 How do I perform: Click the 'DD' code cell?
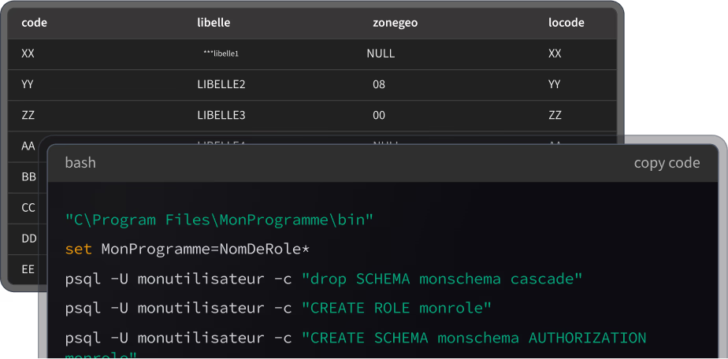28,239
